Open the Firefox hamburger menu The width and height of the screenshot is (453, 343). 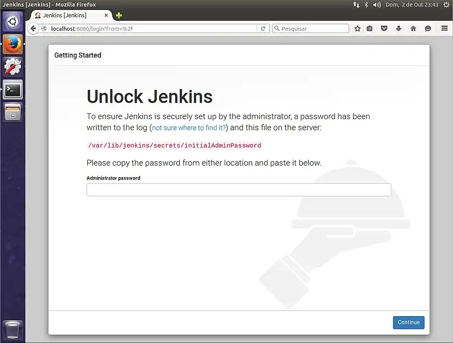[x=444, y=28]
